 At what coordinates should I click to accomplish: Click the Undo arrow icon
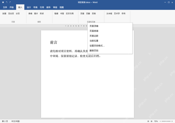pyautogui.click(x=6, y=2)
